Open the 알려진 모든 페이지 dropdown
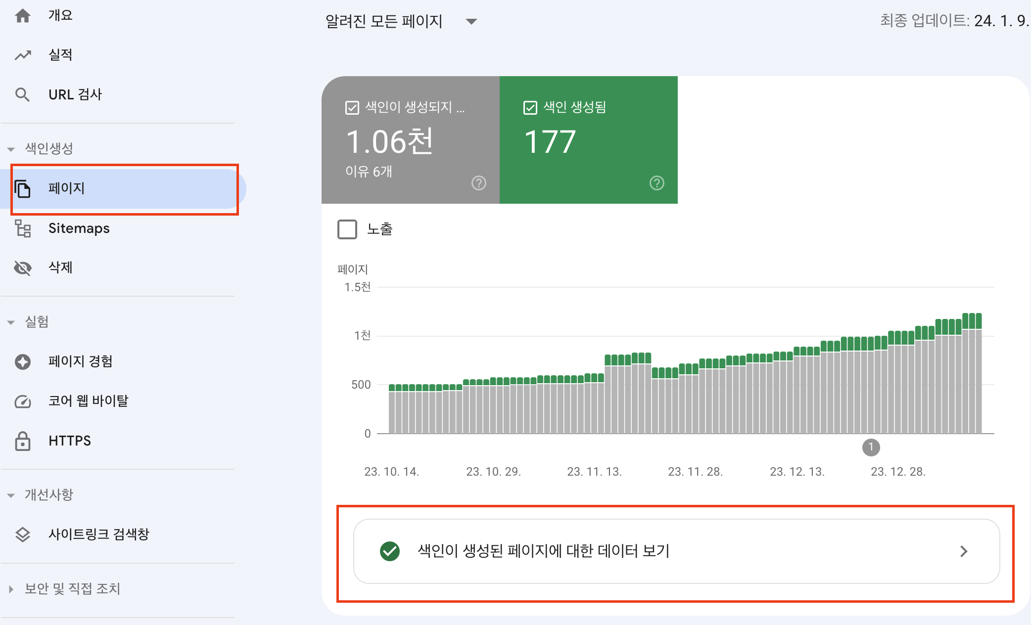 click(471, 21)
